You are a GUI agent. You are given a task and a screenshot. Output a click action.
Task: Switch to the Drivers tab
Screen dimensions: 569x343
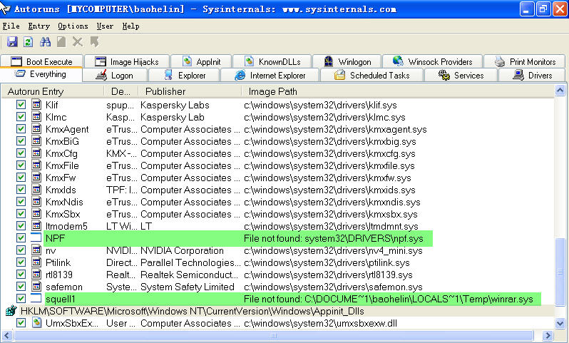pyautogui.click(x=532, y=75)
